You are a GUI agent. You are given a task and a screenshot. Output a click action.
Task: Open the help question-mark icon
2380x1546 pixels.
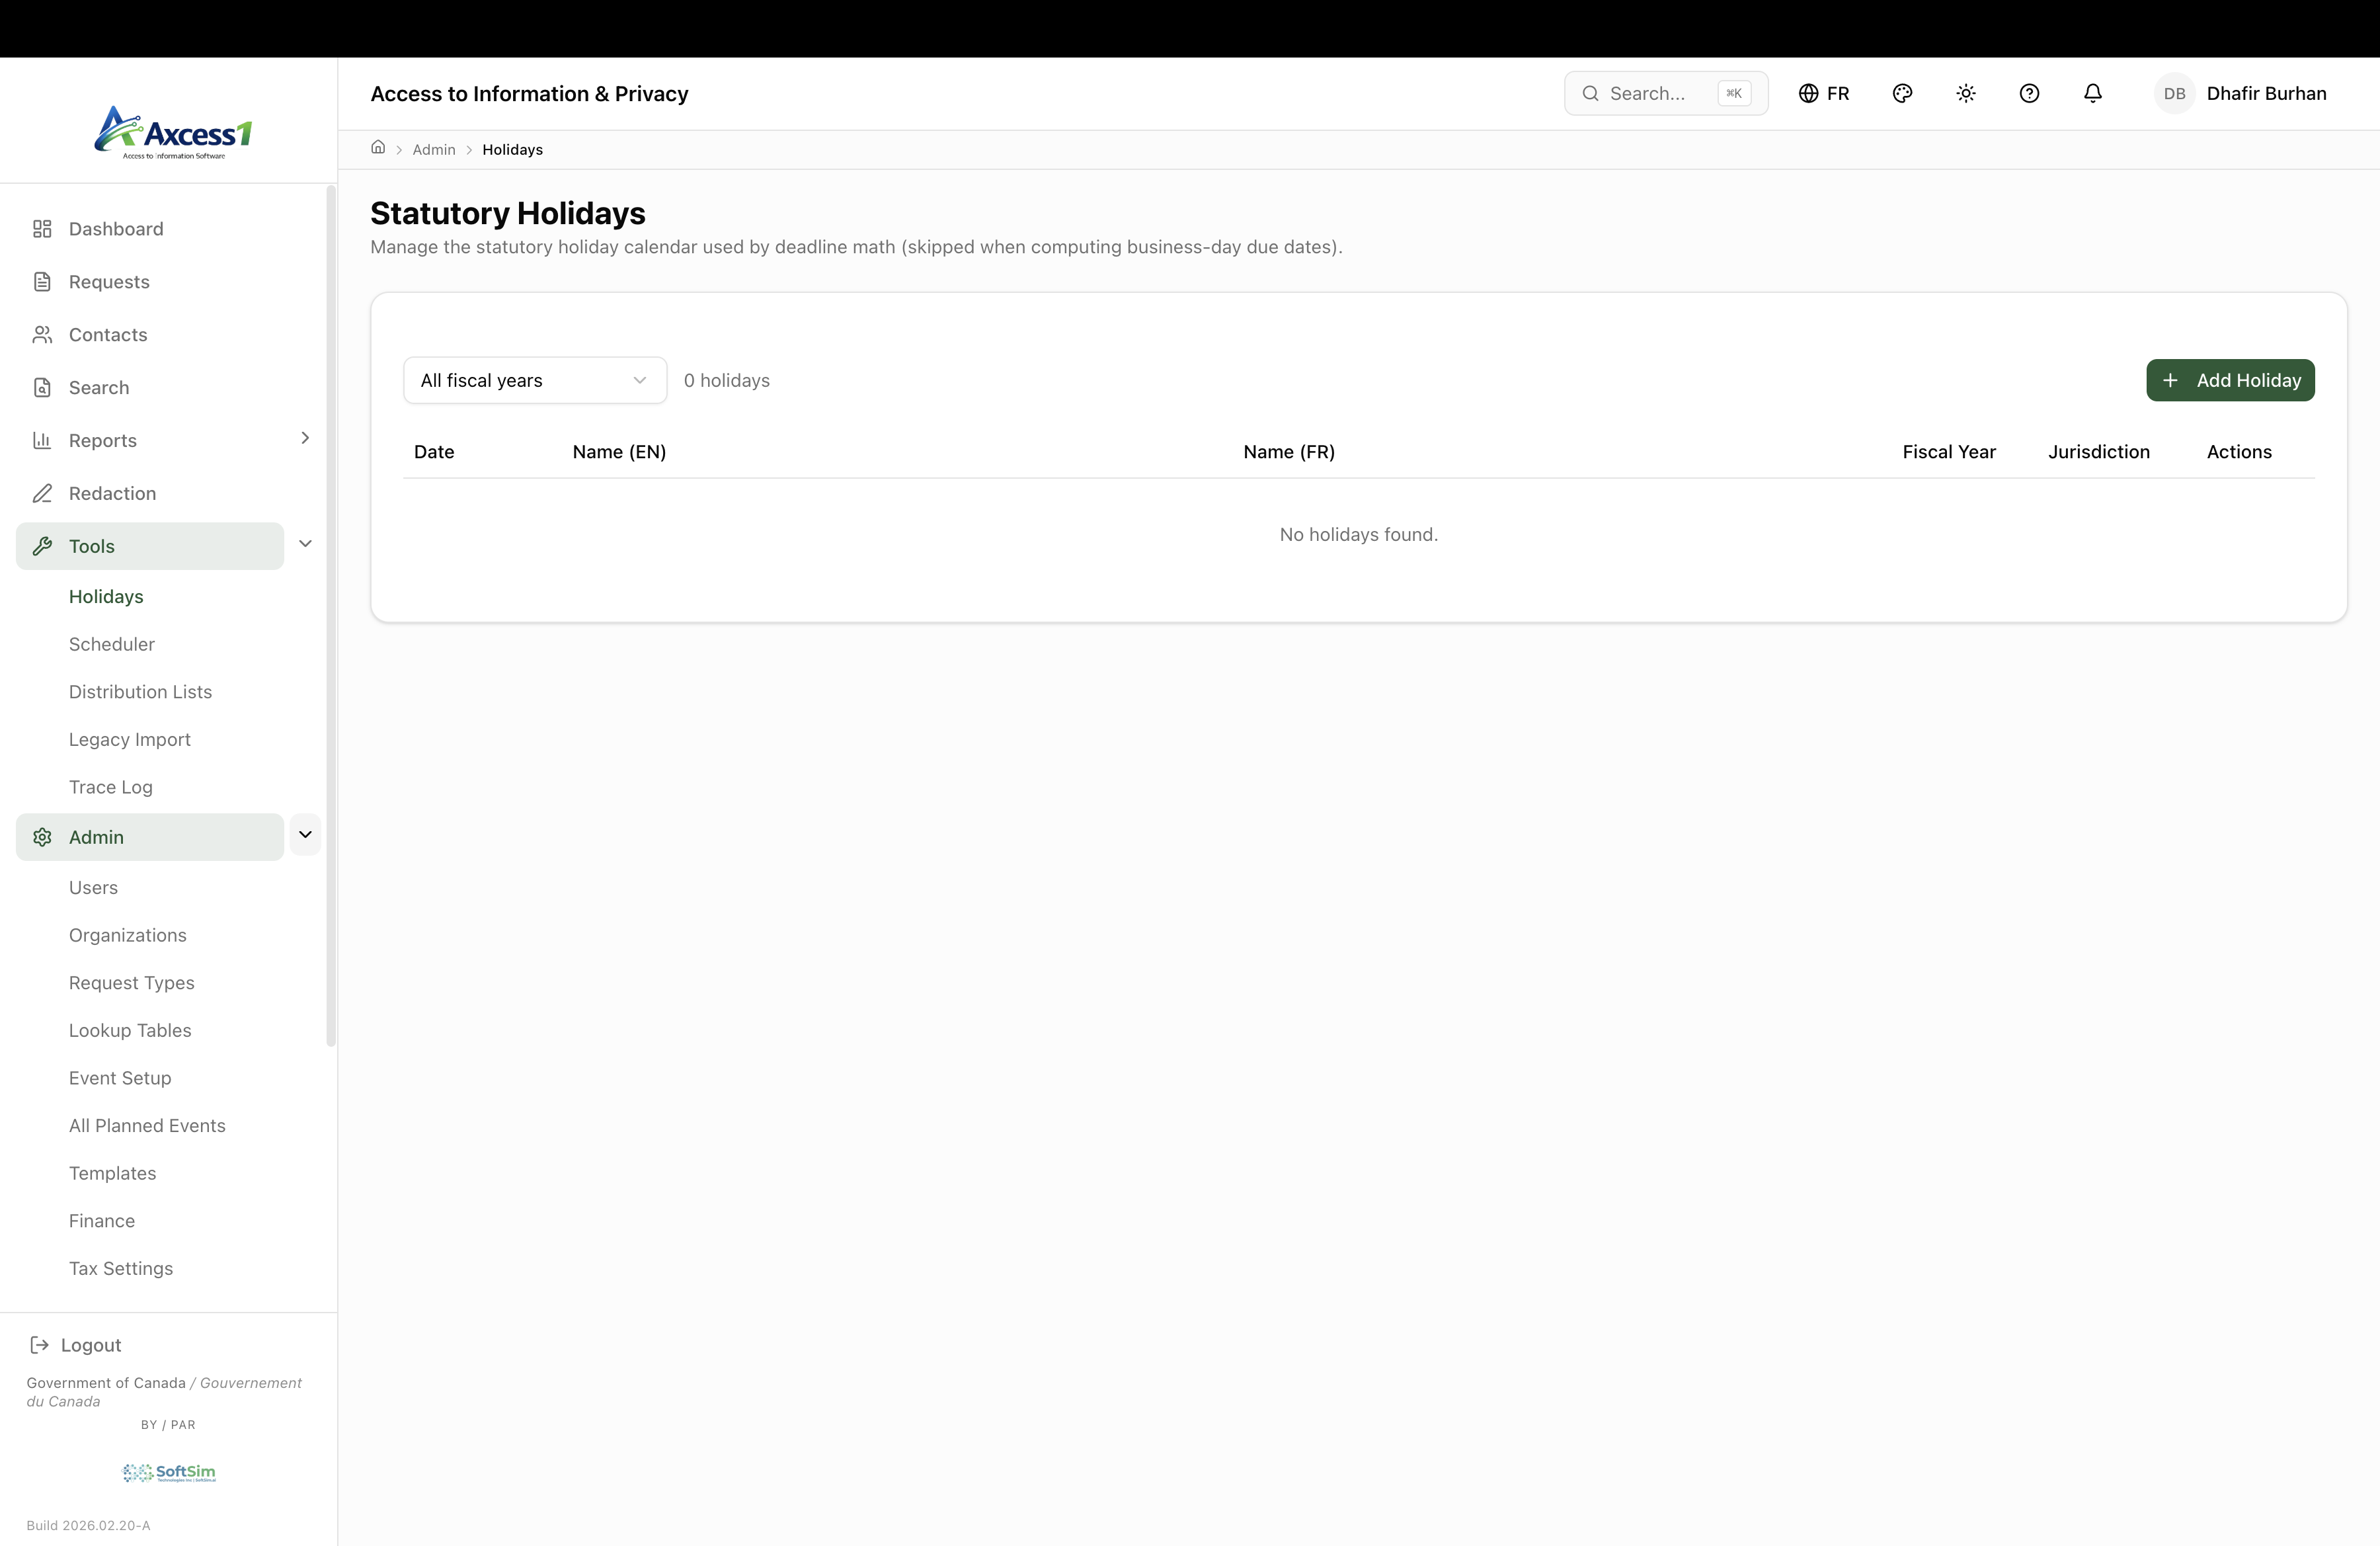pyautogui.click(x=2029, y=93)
